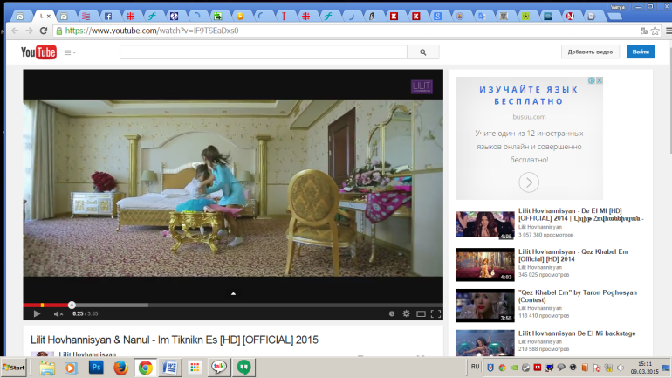Click the Chrome back arrow
Viewport: 672px width, 378px height.
(15, 31)
